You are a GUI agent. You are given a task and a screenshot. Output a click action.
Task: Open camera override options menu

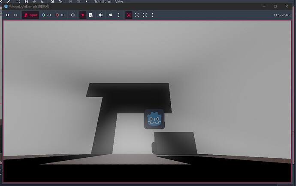[119, 15]
